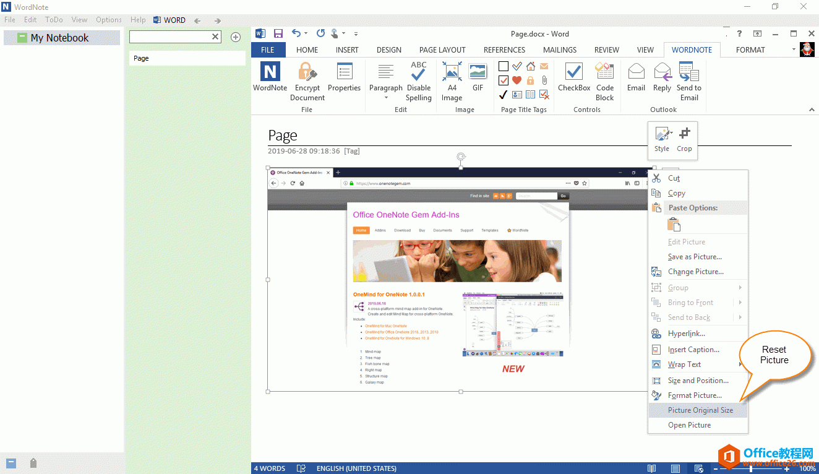Select the Crop tool
This screenshot has height=474, width=819.
tap(684, 139)
